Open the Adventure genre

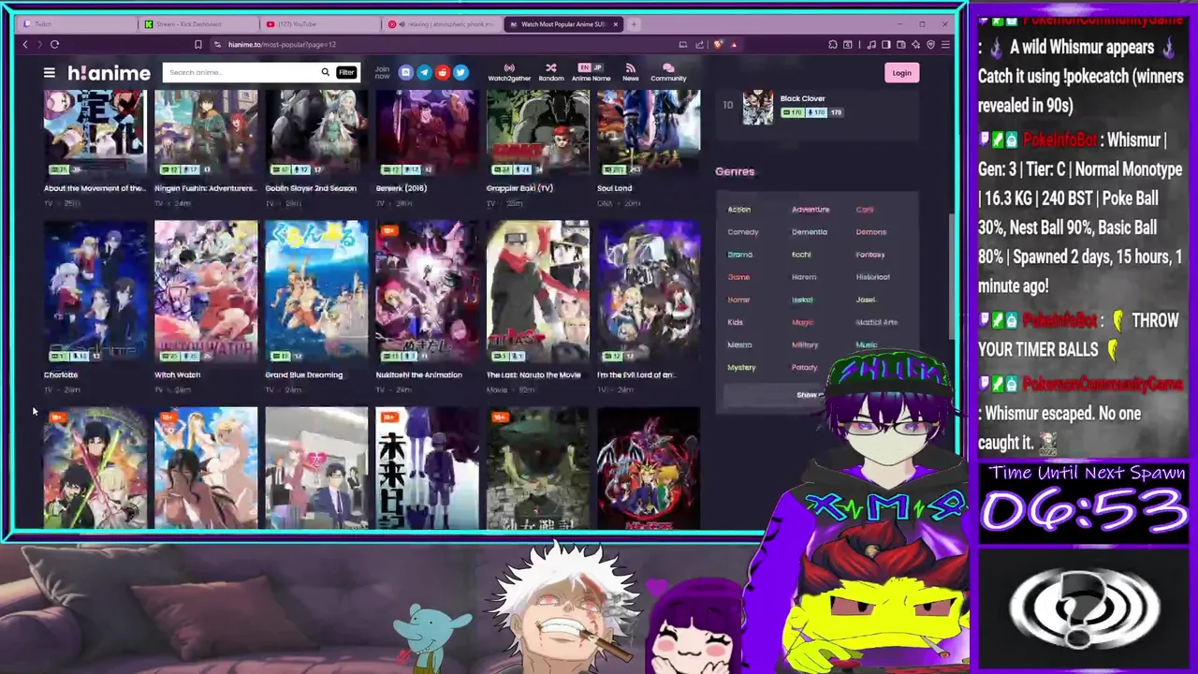811,210
